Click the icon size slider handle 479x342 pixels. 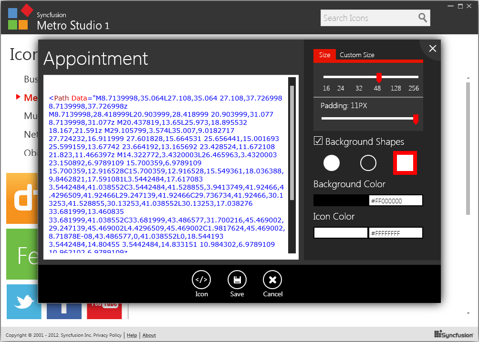click(379, 78)
